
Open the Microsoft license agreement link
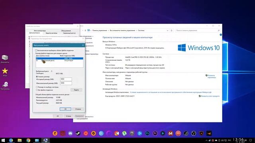coord(171,92)
